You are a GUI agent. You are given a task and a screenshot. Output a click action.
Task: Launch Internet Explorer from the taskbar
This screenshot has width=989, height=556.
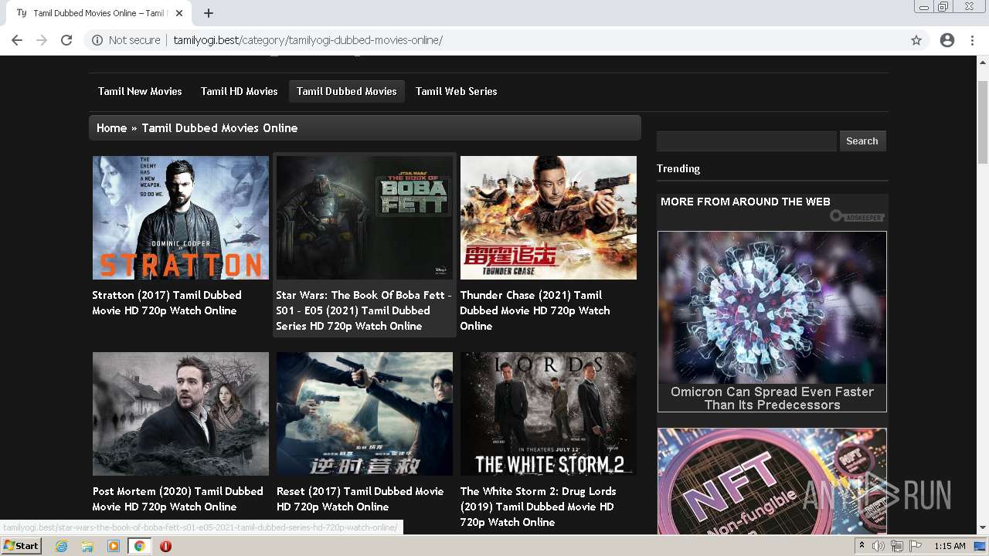tap(62, 546)
